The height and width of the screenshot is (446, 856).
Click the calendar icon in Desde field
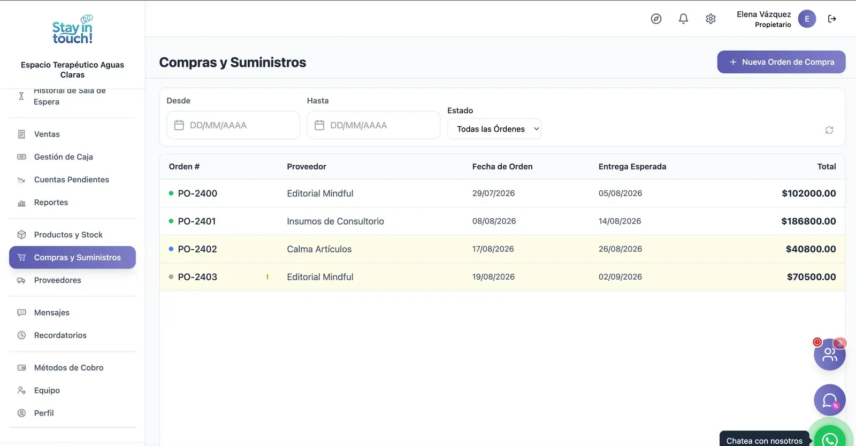(179, 125)
